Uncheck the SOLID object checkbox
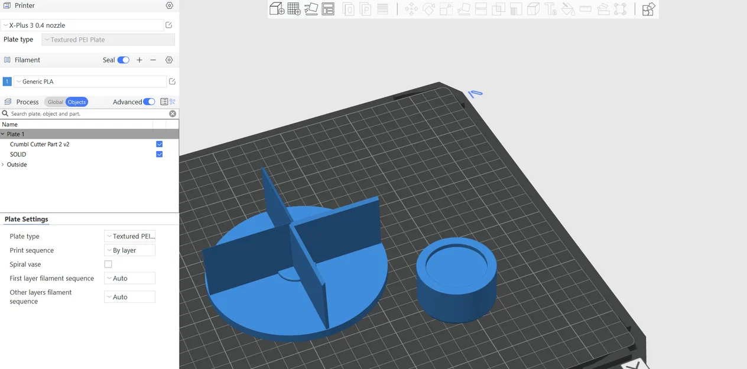 (x=160, y=154)
